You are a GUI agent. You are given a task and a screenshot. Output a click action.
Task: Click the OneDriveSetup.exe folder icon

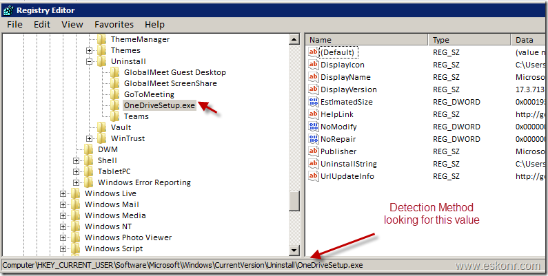pos(115,105)
